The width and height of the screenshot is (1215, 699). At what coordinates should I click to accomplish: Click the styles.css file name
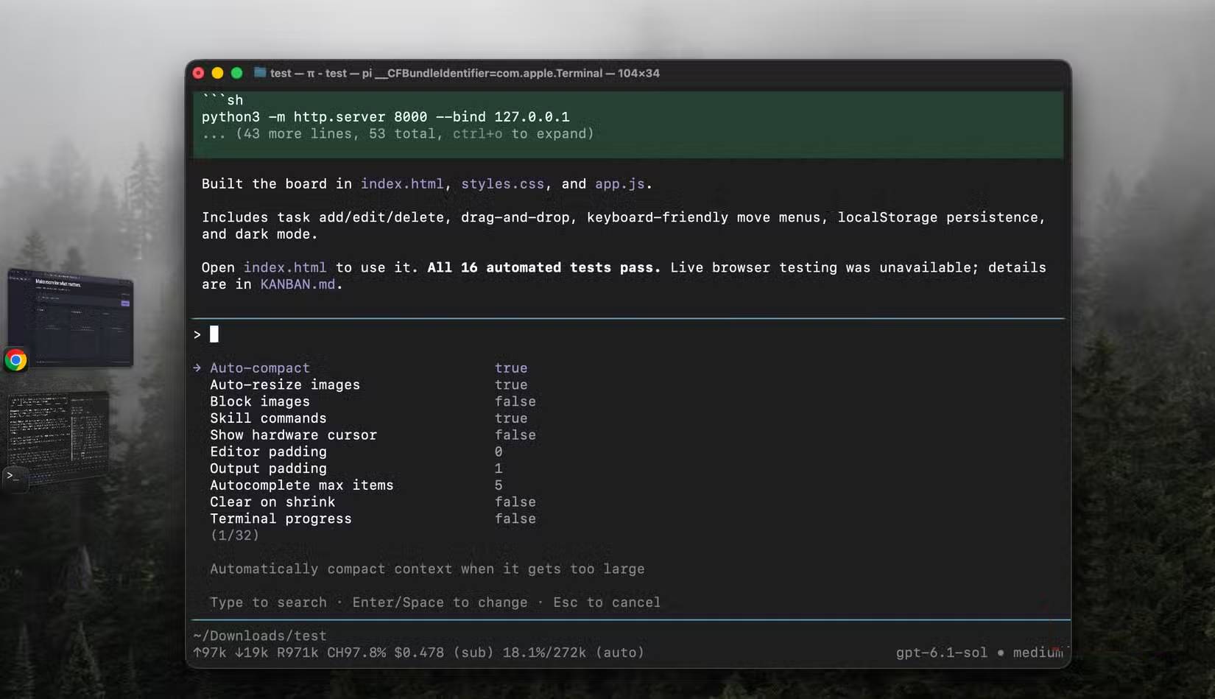(x=502, y=183)
